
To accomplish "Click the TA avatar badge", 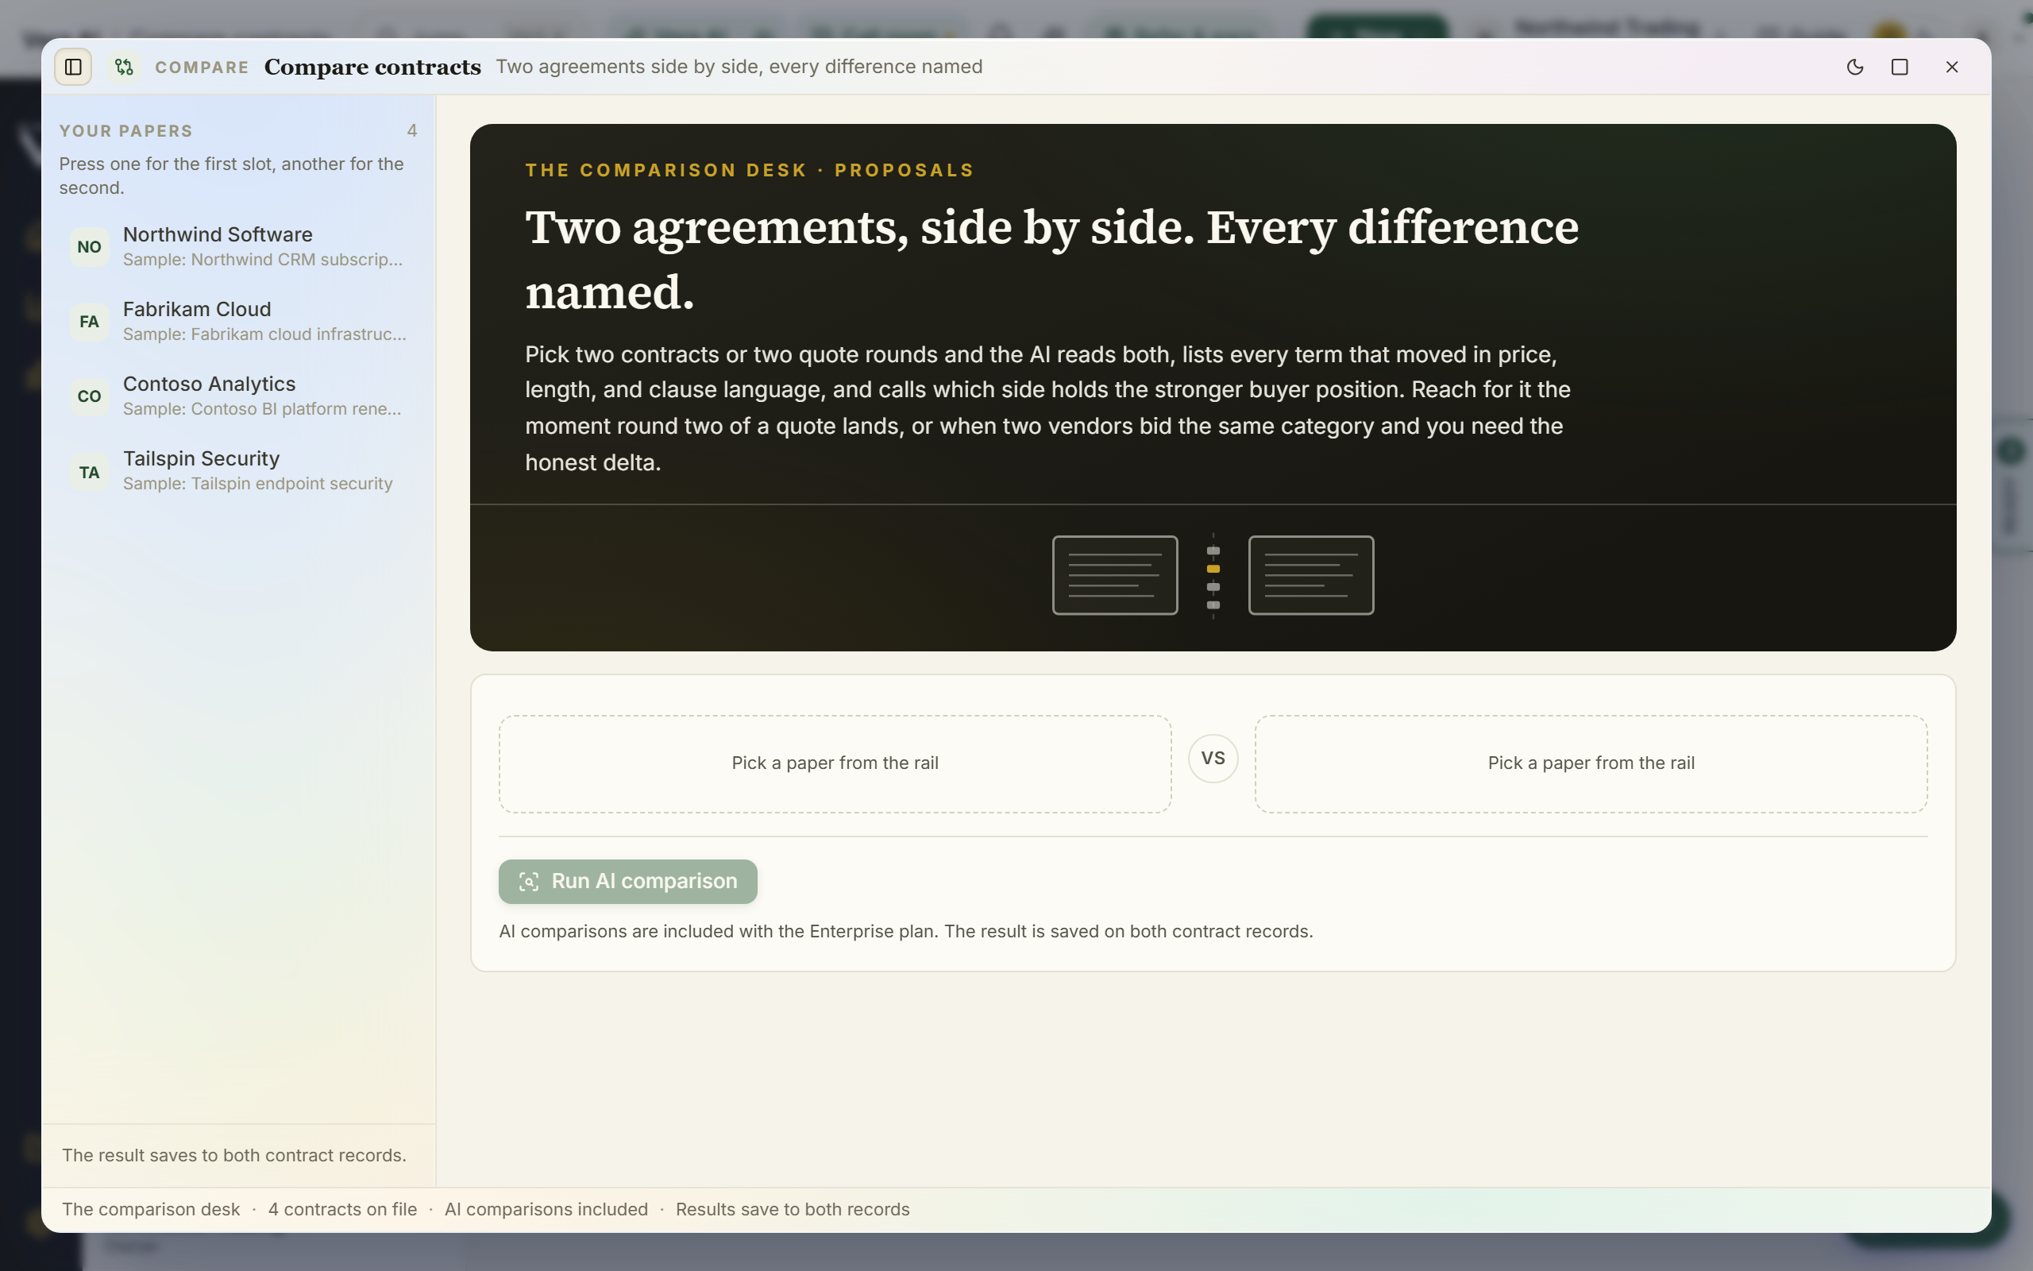I will click(x=89, y=472).
